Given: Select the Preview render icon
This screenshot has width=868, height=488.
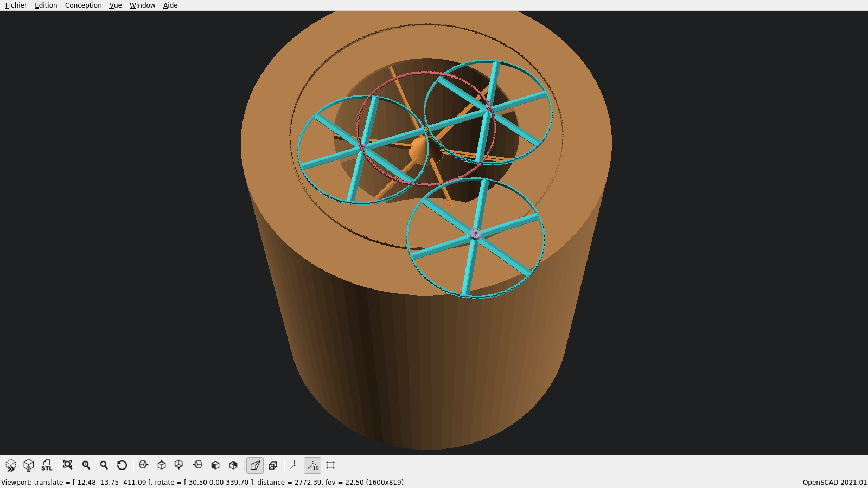Looking at the screenshot, I should tap(11, 465).
